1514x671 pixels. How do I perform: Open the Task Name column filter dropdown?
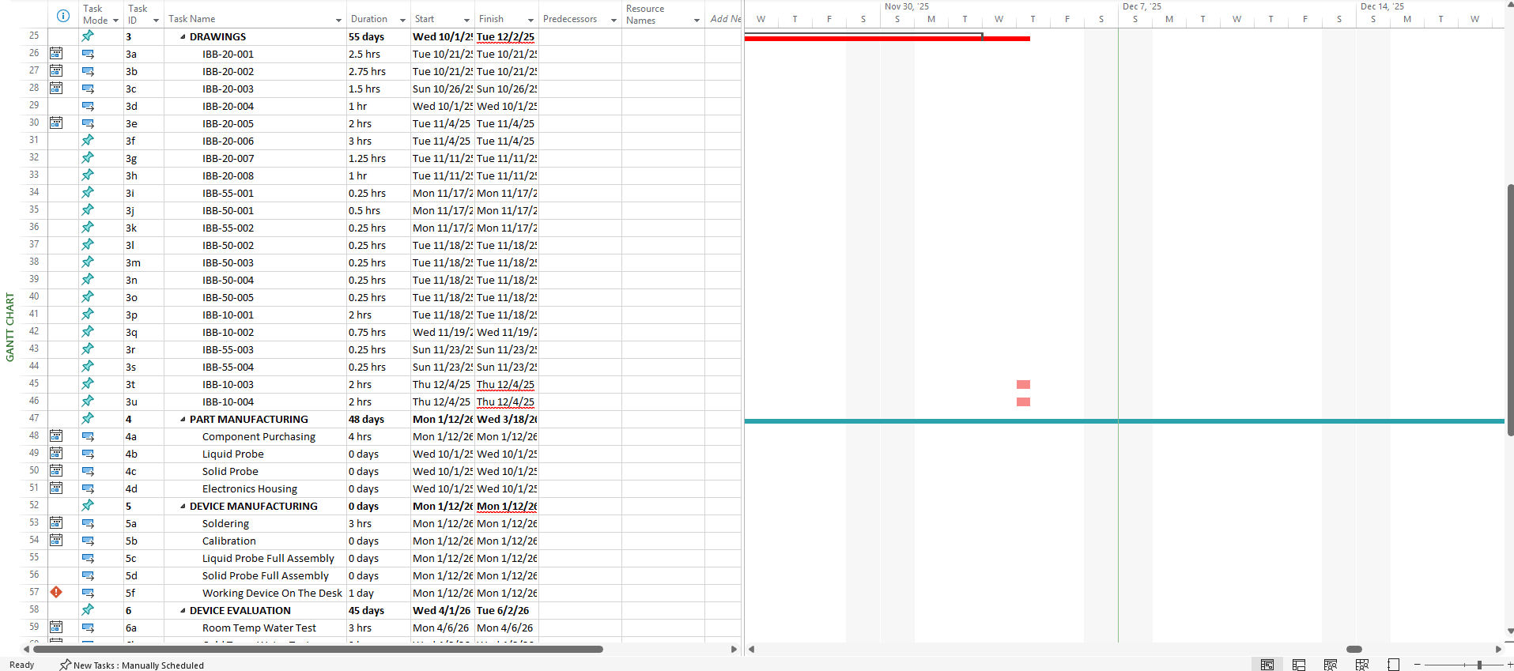[338, 20]
